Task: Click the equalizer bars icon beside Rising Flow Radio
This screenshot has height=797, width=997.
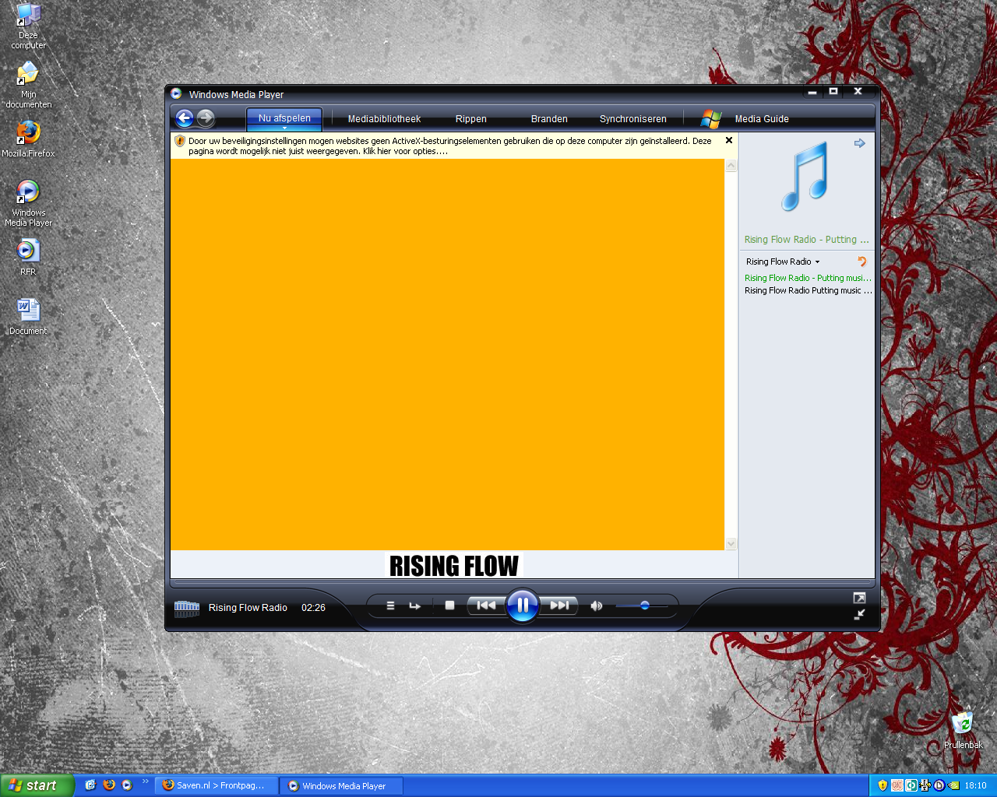Action: pos(187,608)
